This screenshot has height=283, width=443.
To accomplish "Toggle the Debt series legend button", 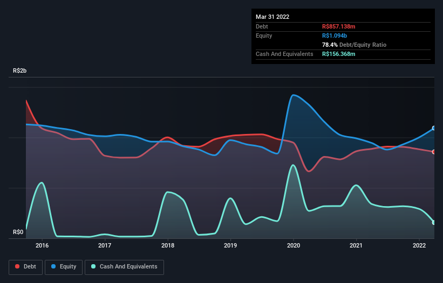I will [25, 267].
